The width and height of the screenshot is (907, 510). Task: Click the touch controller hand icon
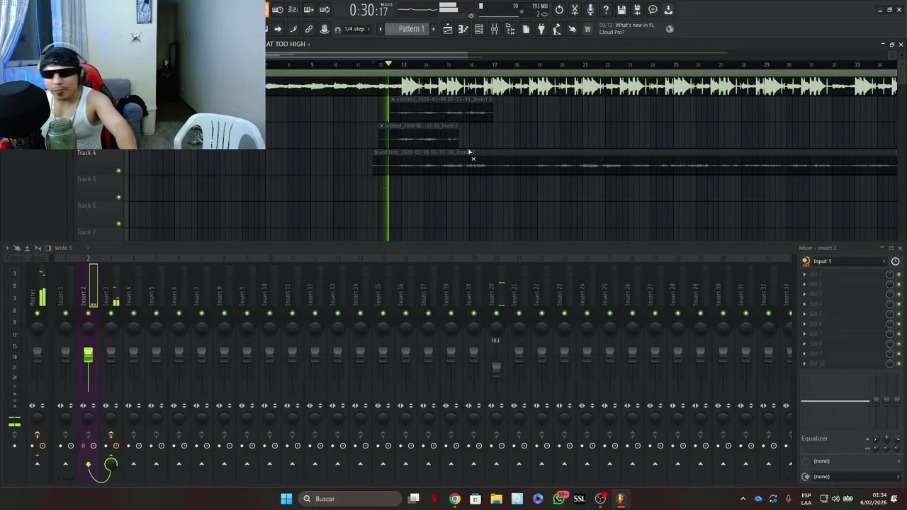coord(573,29)
